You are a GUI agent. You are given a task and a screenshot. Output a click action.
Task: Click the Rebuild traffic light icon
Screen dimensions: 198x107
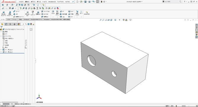pos(102,2)
